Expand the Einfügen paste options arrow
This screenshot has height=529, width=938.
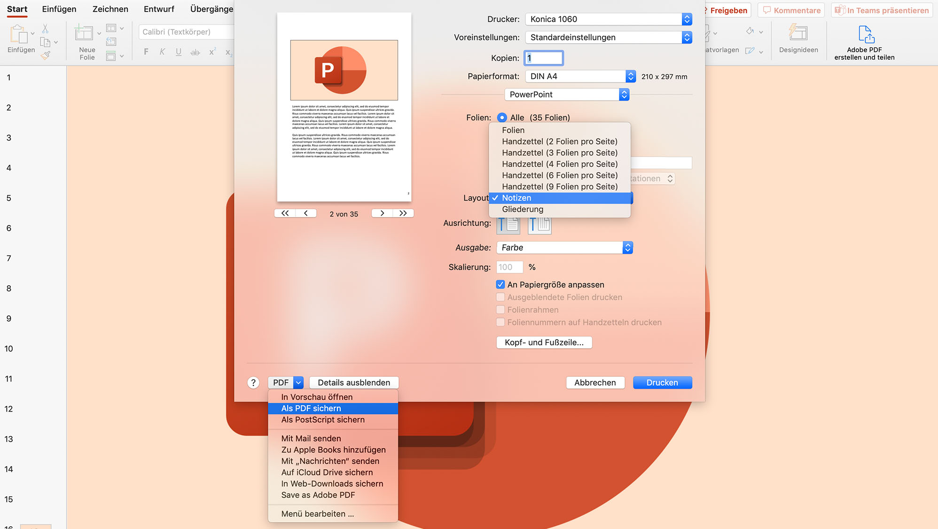tap(32, 34)
